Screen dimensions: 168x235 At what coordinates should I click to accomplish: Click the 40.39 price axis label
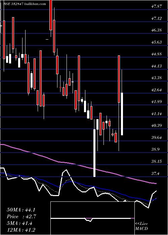[x=157, y=126]
